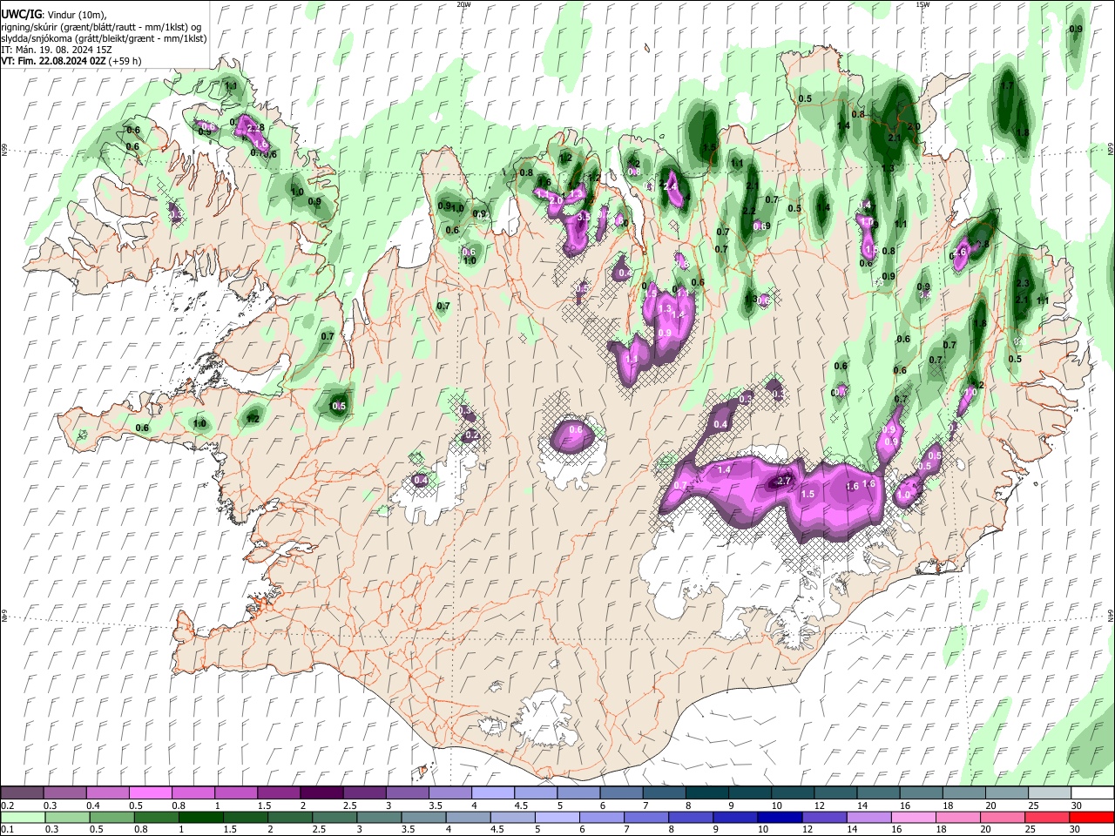Select the '0.9' value over the sea, top-right corner
The width and height of the screenshot is (1115, 836).
pyautogui.click(x=1076, y=30)
